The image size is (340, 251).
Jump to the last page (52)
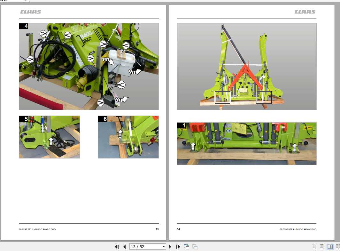[x=178, y=247]
